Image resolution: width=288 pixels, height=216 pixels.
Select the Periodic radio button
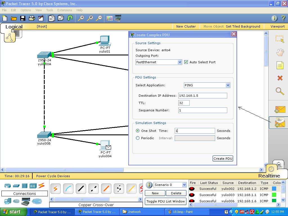coord(138,138)
